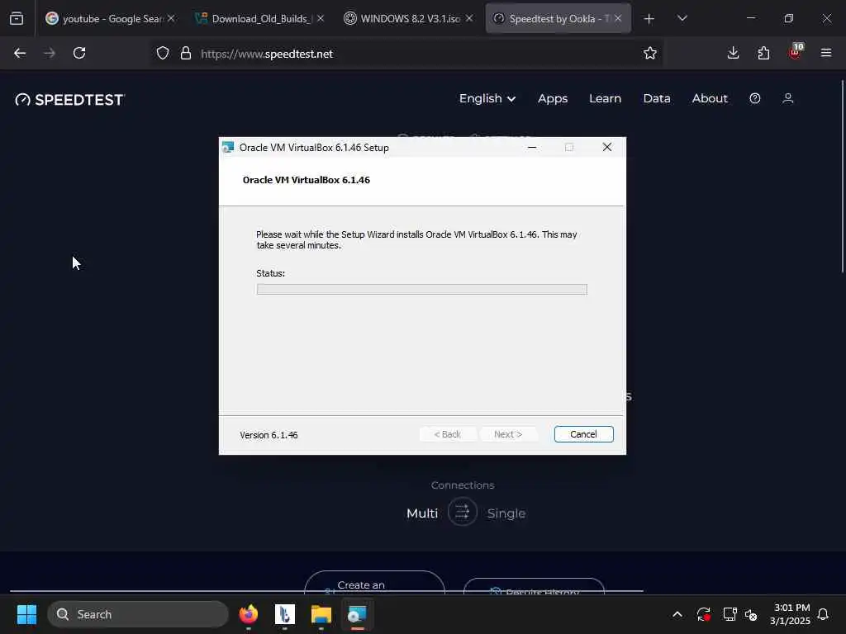Bookmark this page with the star
Viewport: 846px width, 634px height.
click(x=650, y=54)
